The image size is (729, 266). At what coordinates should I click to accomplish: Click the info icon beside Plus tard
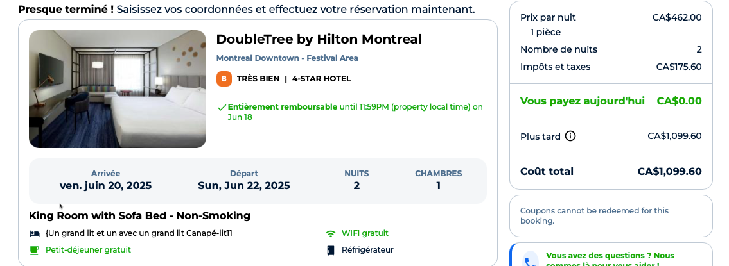click(570, 136)
